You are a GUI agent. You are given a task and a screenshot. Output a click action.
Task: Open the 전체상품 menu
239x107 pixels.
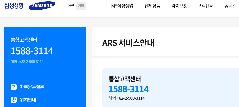click(152, 6)
